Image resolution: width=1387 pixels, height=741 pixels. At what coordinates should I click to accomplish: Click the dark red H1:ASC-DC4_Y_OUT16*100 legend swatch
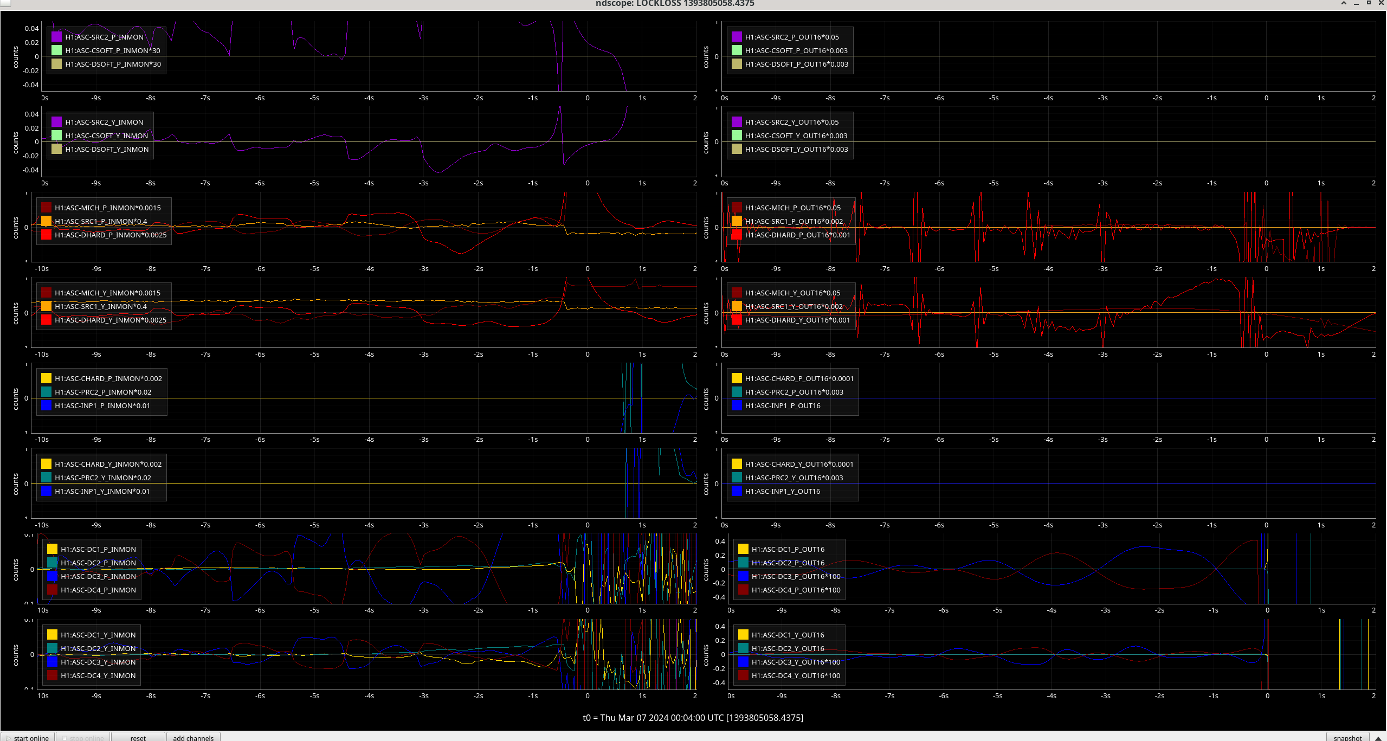click(743, 675)
